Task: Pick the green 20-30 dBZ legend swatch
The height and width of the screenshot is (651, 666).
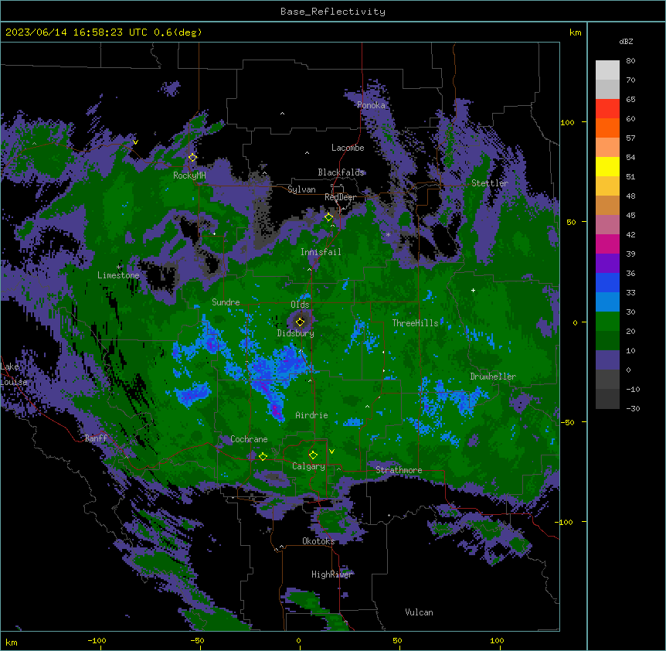Action: click(607, 322)
